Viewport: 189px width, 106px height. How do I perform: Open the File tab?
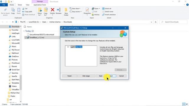coord(4,5)
